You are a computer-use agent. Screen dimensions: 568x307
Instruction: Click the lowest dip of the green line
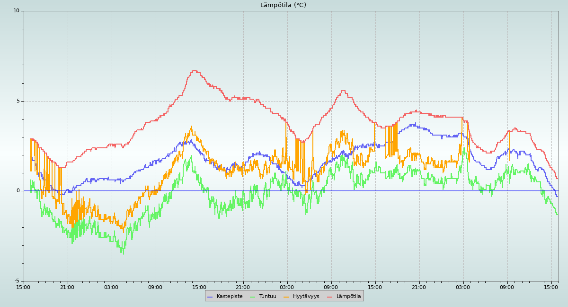[x=123, y=253]
